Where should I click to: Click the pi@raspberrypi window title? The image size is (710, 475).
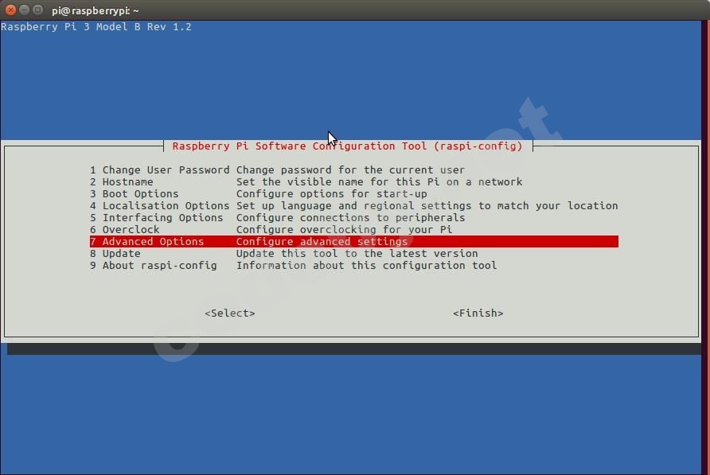tap(95, 10)
